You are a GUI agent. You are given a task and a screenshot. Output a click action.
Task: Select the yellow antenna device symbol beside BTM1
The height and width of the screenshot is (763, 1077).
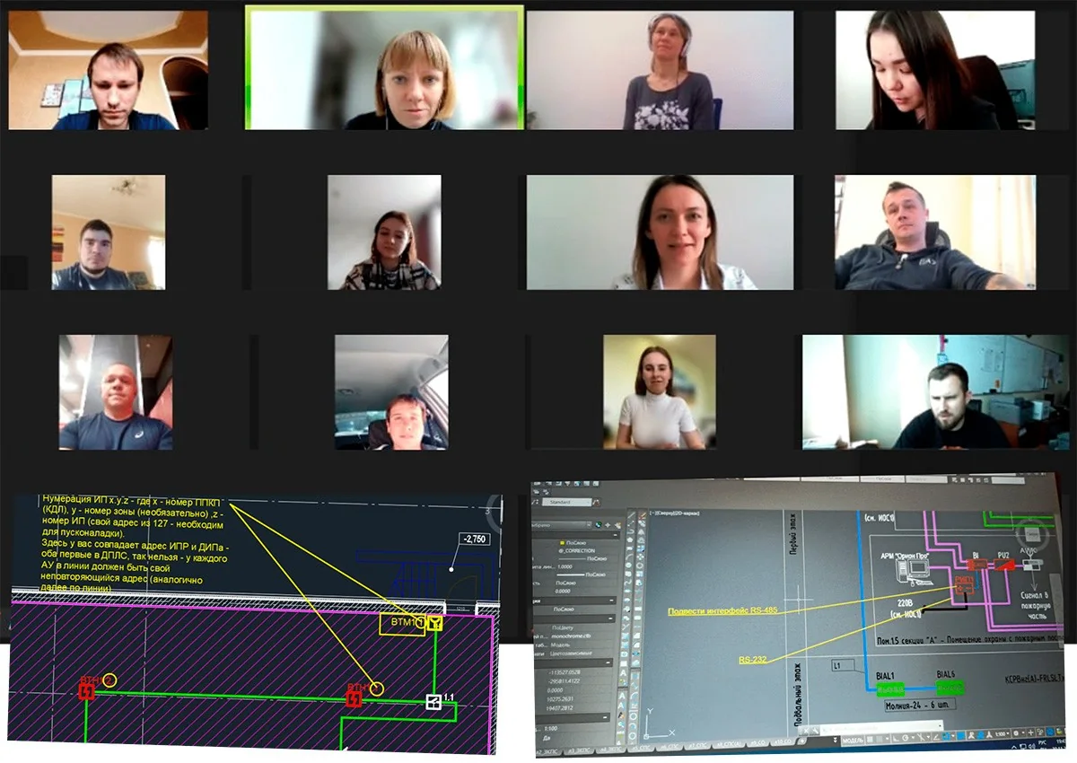(434, 624)
